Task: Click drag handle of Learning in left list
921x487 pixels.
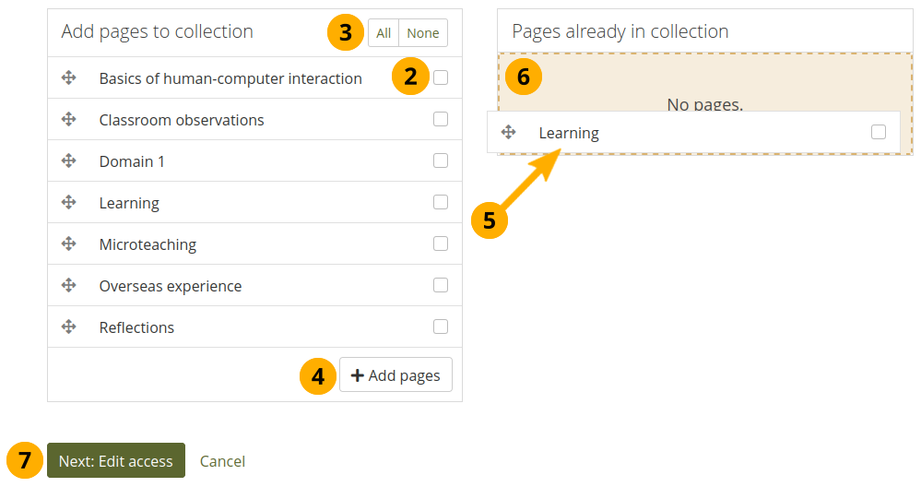Action: pyautogui.click(x=68, y=203)
